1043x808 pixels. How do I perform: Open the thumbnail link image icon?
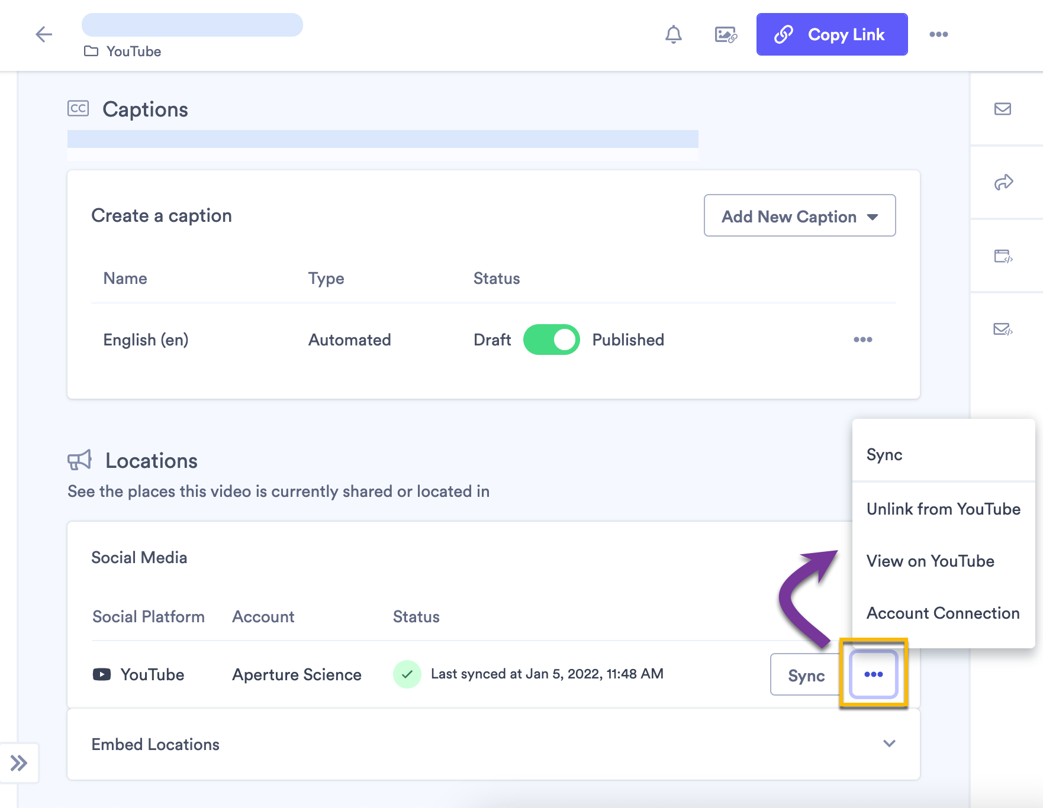click(726, 34)
